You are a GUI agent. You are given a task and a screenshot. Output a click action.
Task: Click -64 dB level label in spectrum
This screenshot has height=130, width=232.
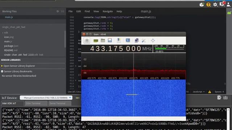[x=84, y=66]
